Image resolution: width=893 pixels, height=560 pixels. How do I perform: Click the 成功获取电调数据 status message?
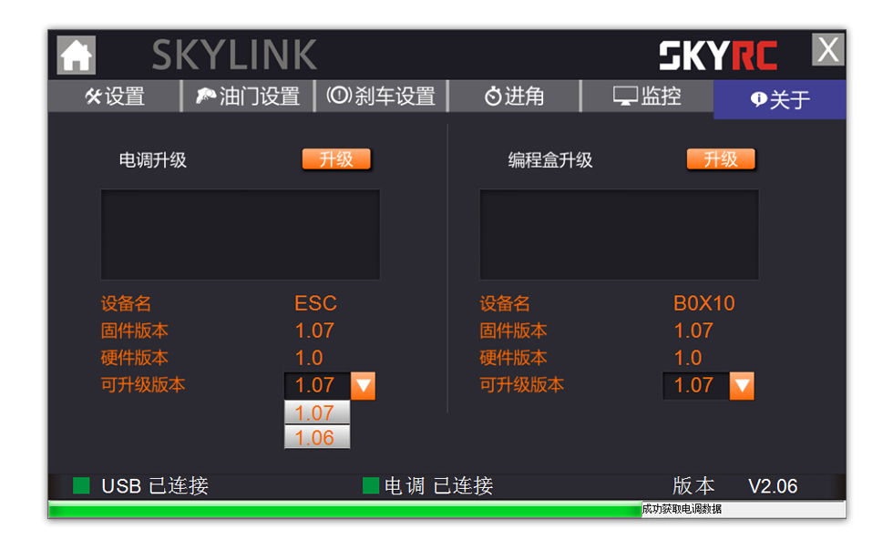pyautogui.click(x=682, y=509)
